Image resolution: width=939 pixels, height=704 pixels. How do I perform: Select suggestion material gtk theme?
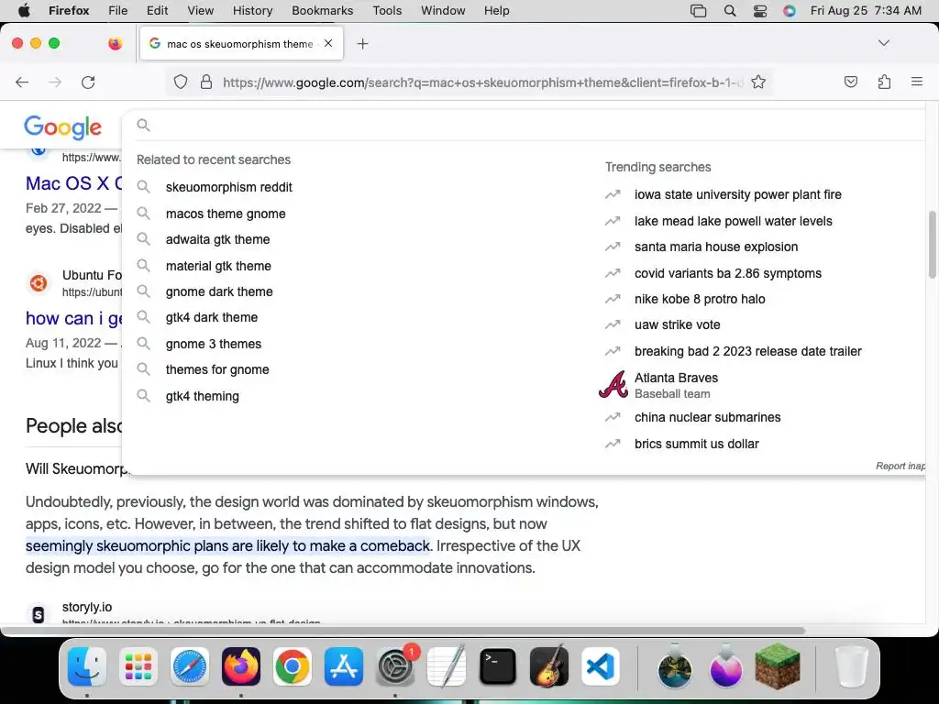click(218, 266)
